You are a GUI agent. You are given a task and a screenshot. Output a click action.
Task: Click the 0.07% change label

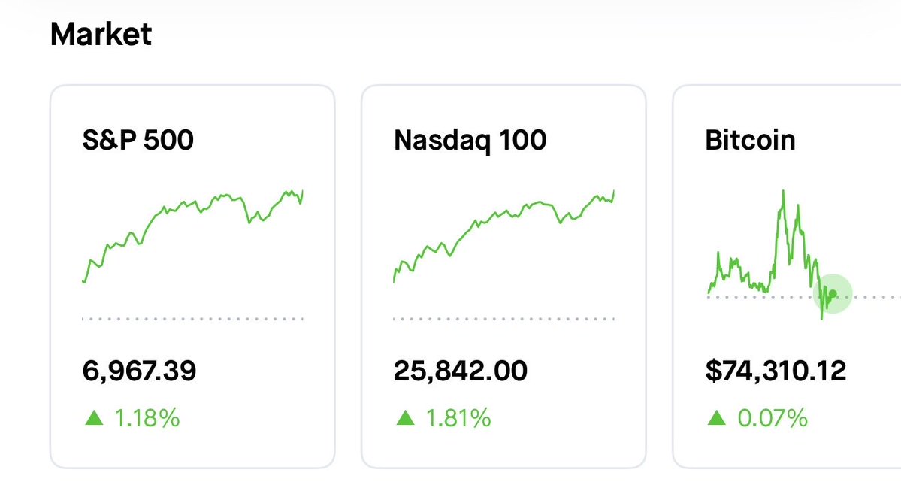click(773, 417)
